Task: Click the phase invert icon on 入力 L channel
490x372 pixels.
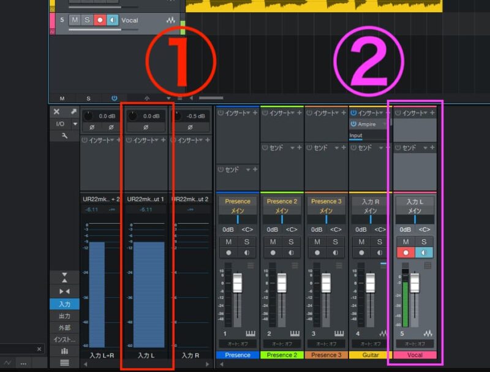Action: (x=146, y=127)
